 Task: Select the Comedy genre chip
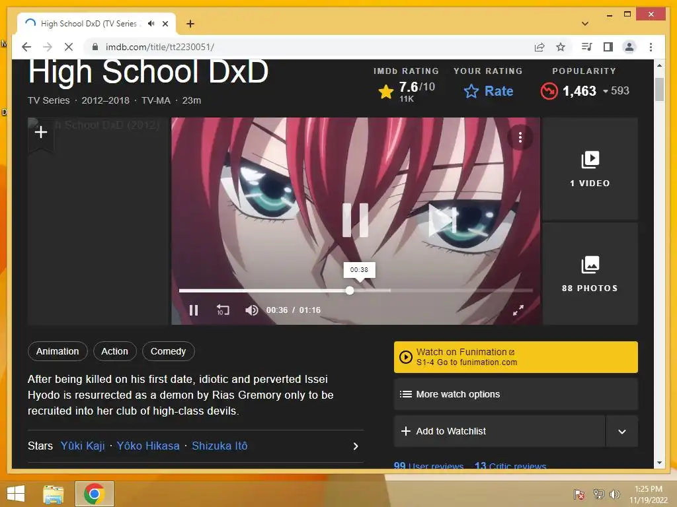[168, 351]
